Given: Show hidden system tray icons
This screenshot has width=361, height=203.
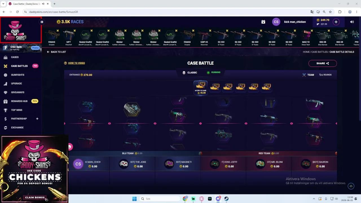Looking at the screenshot, I should coord(314,199).
